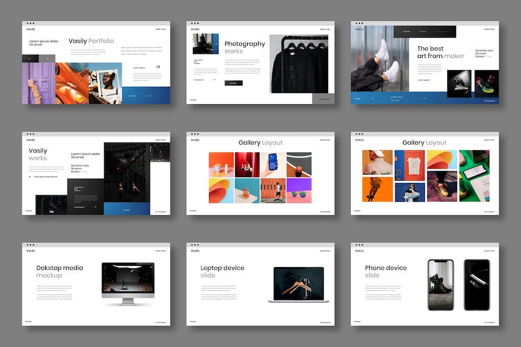Click the gray arrow square above the purple door
The width and height of the screenshot is (521, 347).
[47, 59]
